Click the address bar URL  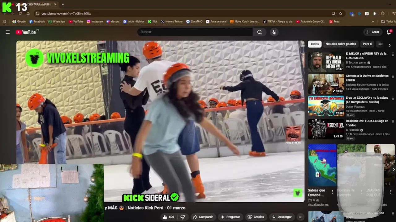66,14
